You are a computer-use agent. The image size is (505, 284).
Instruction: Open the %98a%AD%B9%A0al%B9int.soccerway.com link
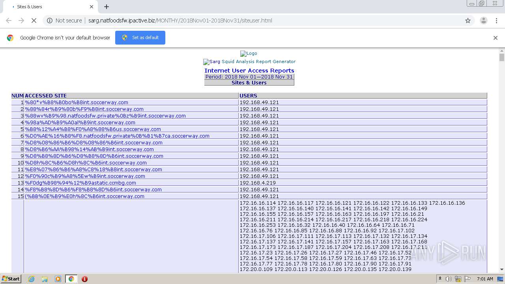[80, 122]
